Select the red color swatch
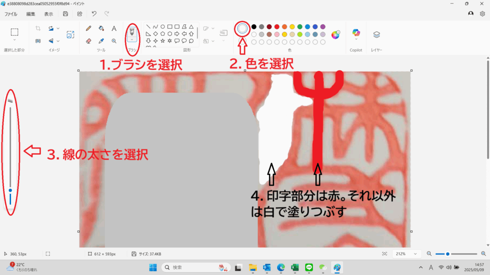490x275 pixels. [x=277, y=27]
